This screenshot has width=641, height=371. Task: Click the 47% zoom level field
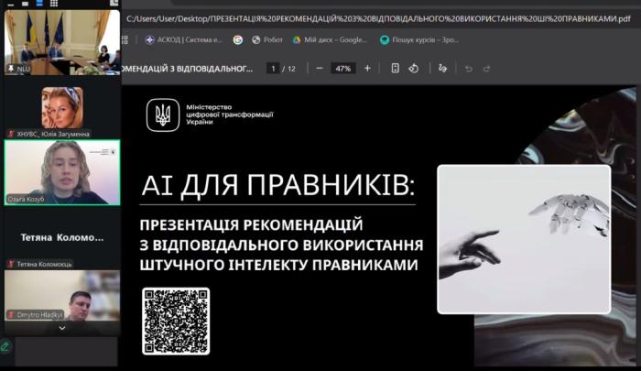click(x=342, y=69)
